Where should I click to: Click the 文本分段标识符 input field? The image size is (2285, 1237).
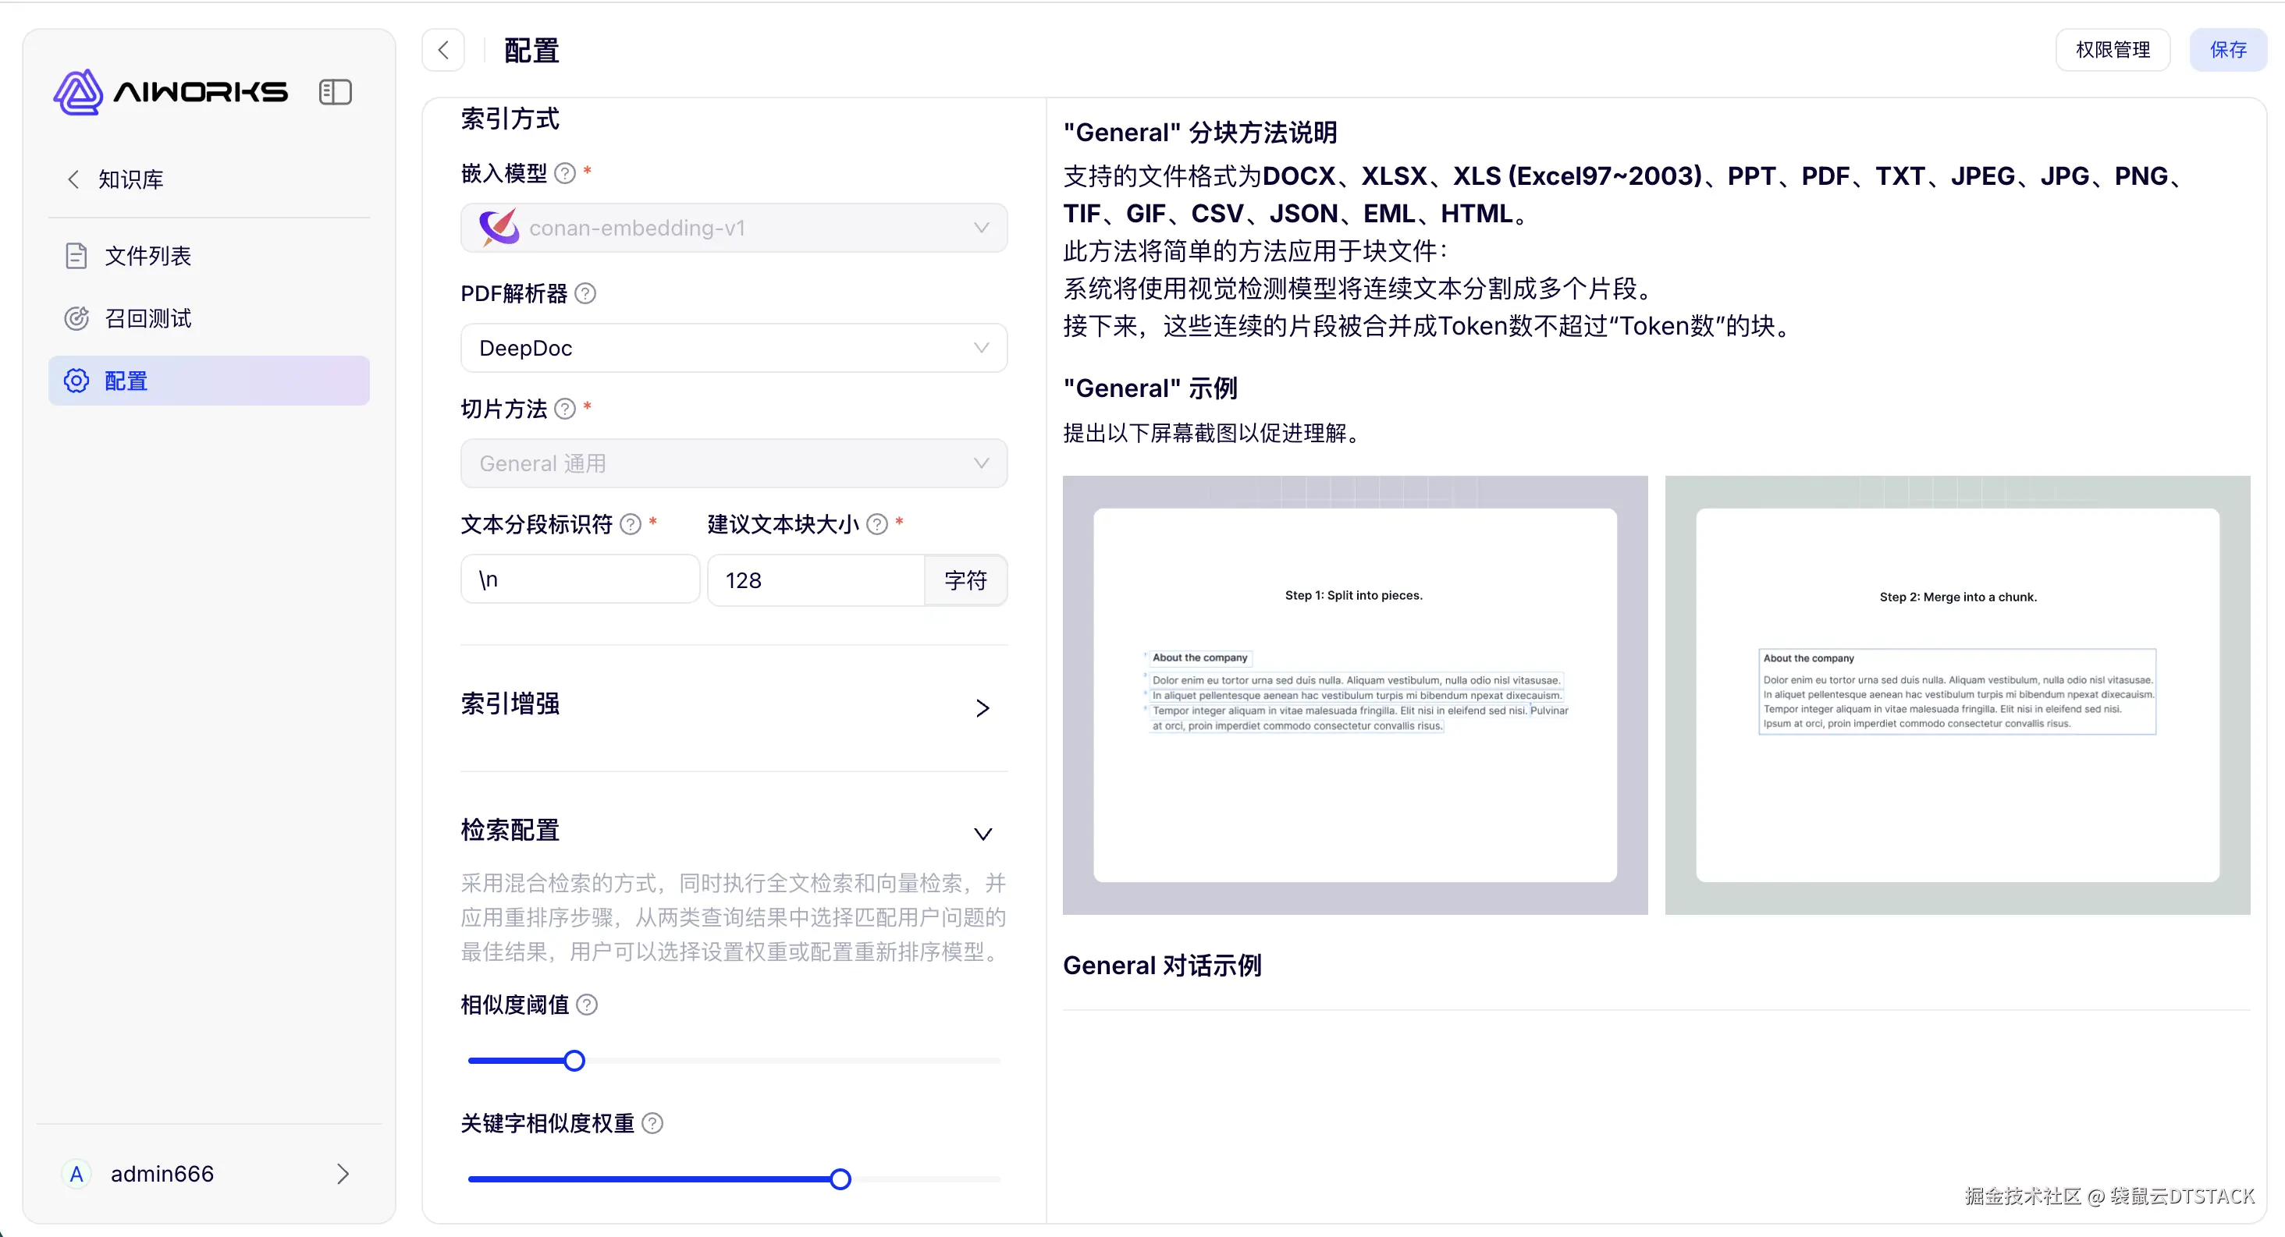pos(580,580)
